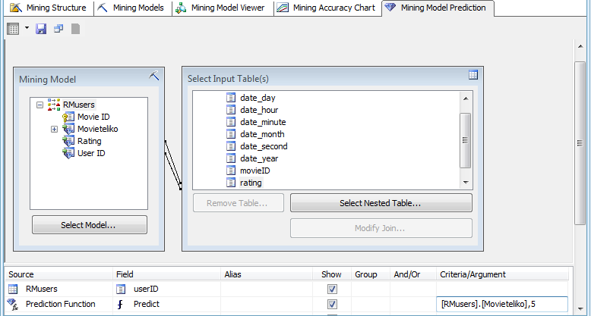Click the Source column header
This screenshot has width=591, height=316.
point(59,274)
